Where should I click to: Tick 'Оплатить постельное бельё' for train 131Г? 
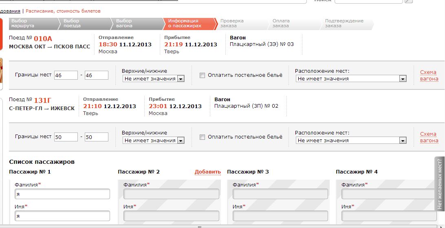coord(203,137)
